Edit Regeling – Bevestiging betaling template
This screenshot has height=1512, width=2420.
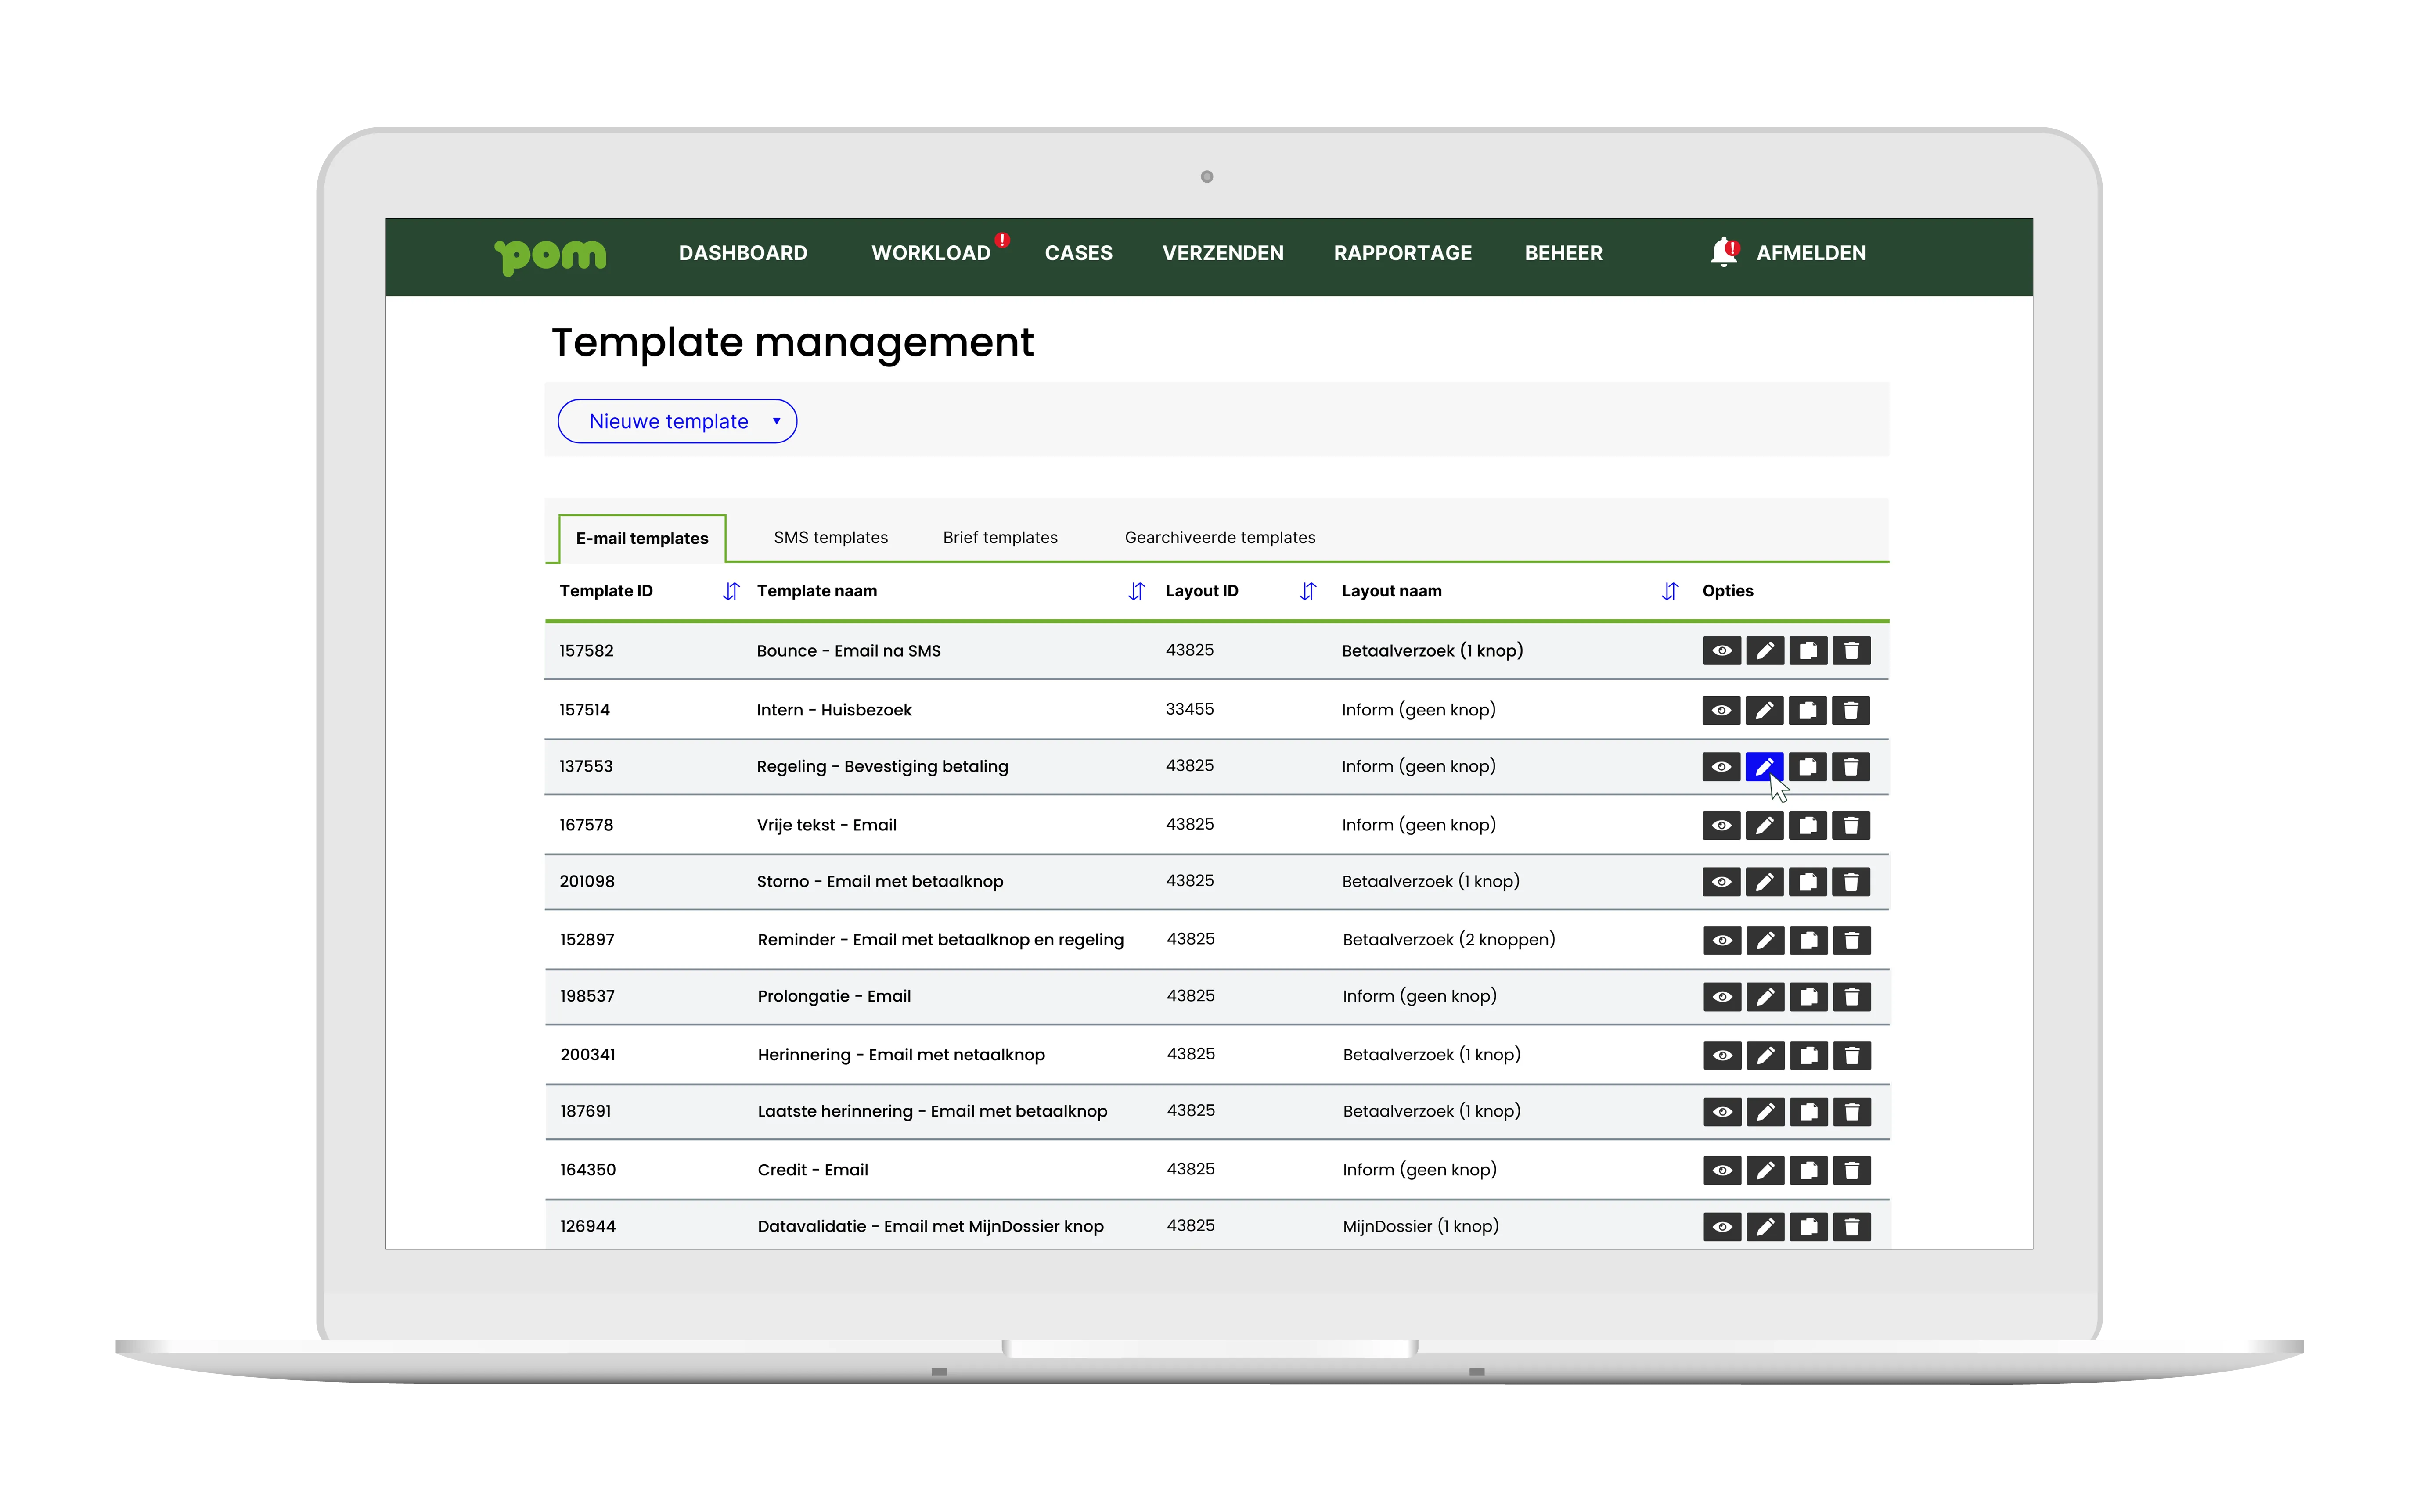point(1765,767)
